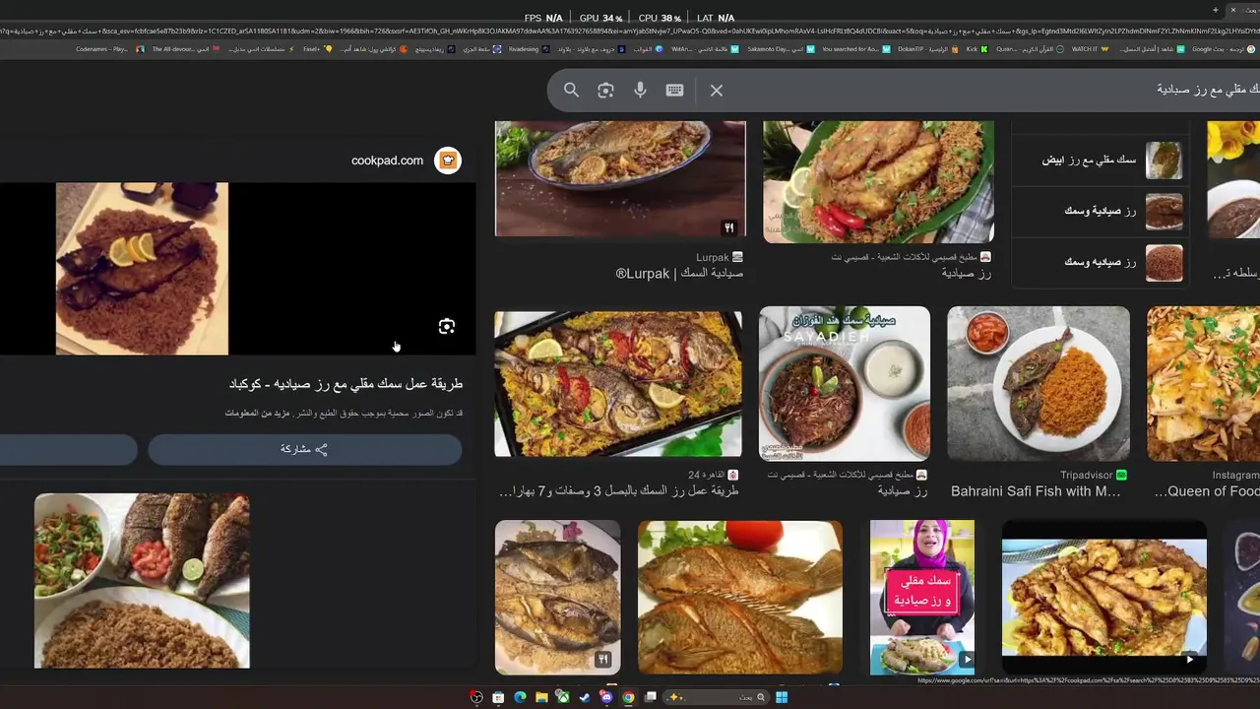Open the fried fish on banana leaf image result
Viewport: 1260px width, 709px height.
(x=878, y=182)
